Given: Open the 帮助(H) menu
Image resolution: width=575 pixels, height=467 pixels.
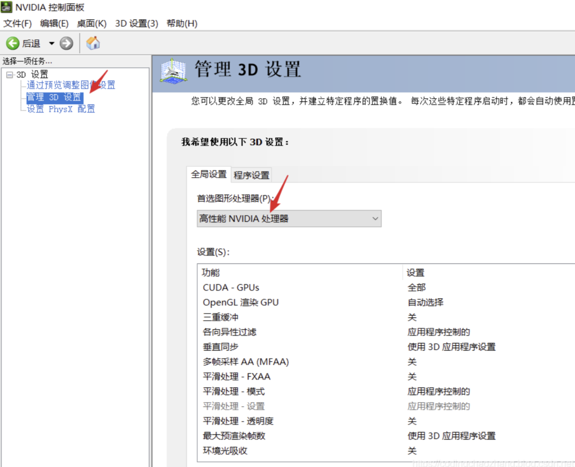Looking at the screenshot, I should 182,23.
